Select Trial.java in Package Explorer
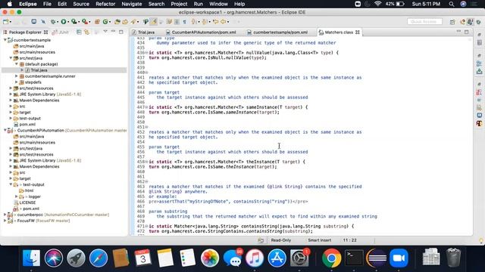The image size is (485, 272). [x=39, y=70]
